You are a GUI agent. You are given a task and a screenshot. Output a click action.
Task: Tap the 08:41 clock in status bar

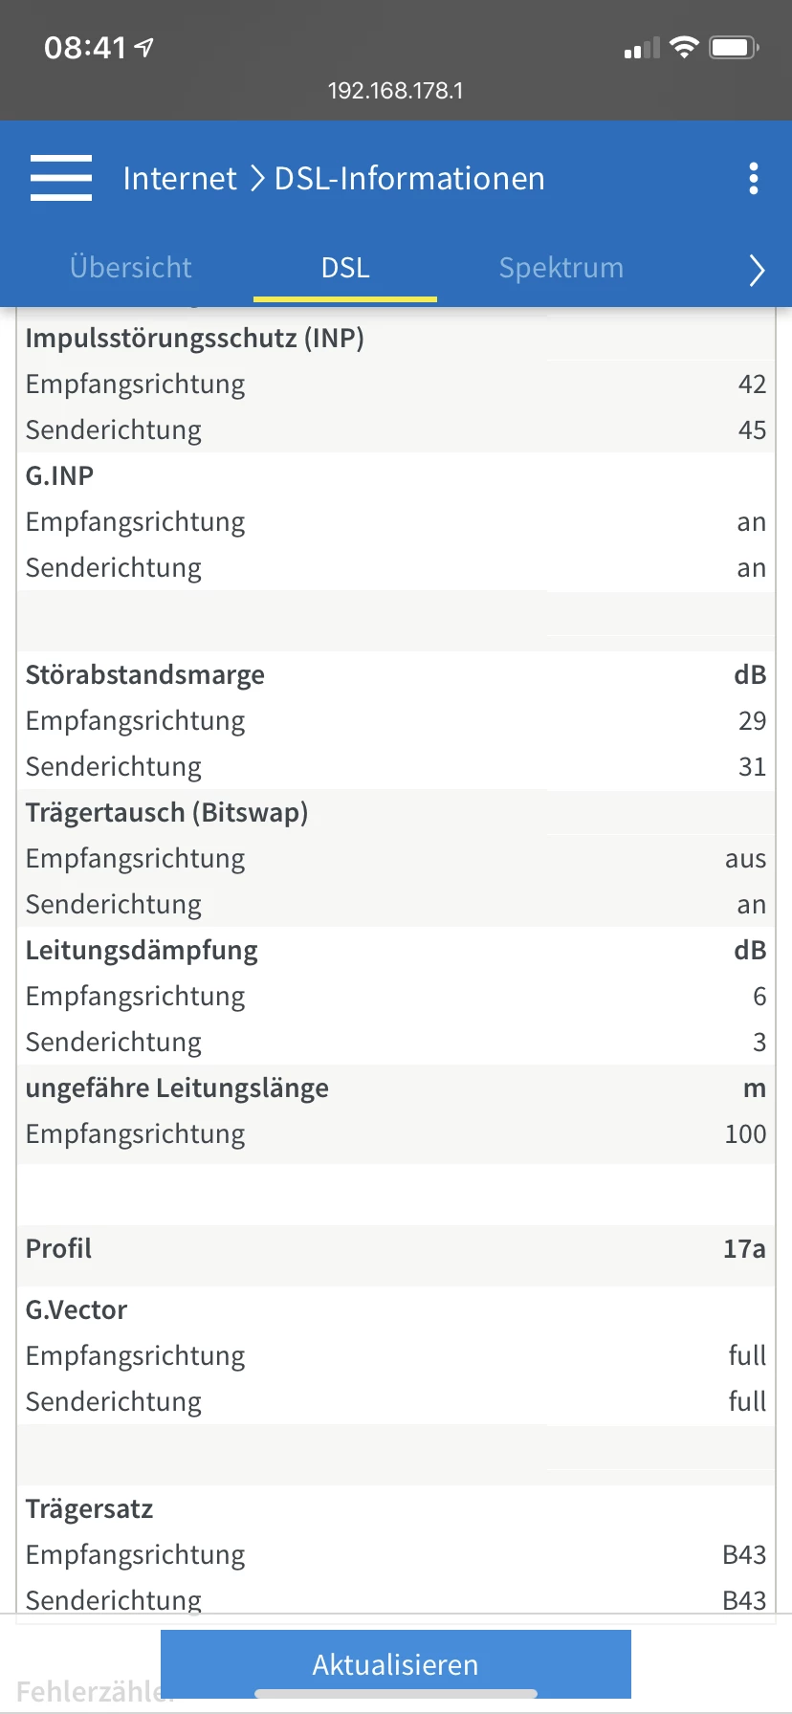[x=85, y=47]
